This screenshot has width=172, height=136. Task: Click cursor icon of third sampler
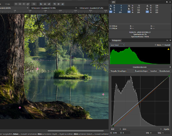coord(147,9)
